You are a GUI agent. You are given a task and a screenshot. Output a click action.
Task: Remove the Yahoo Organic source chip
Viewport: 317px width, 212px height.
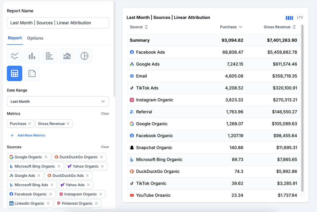pos(103,166)
